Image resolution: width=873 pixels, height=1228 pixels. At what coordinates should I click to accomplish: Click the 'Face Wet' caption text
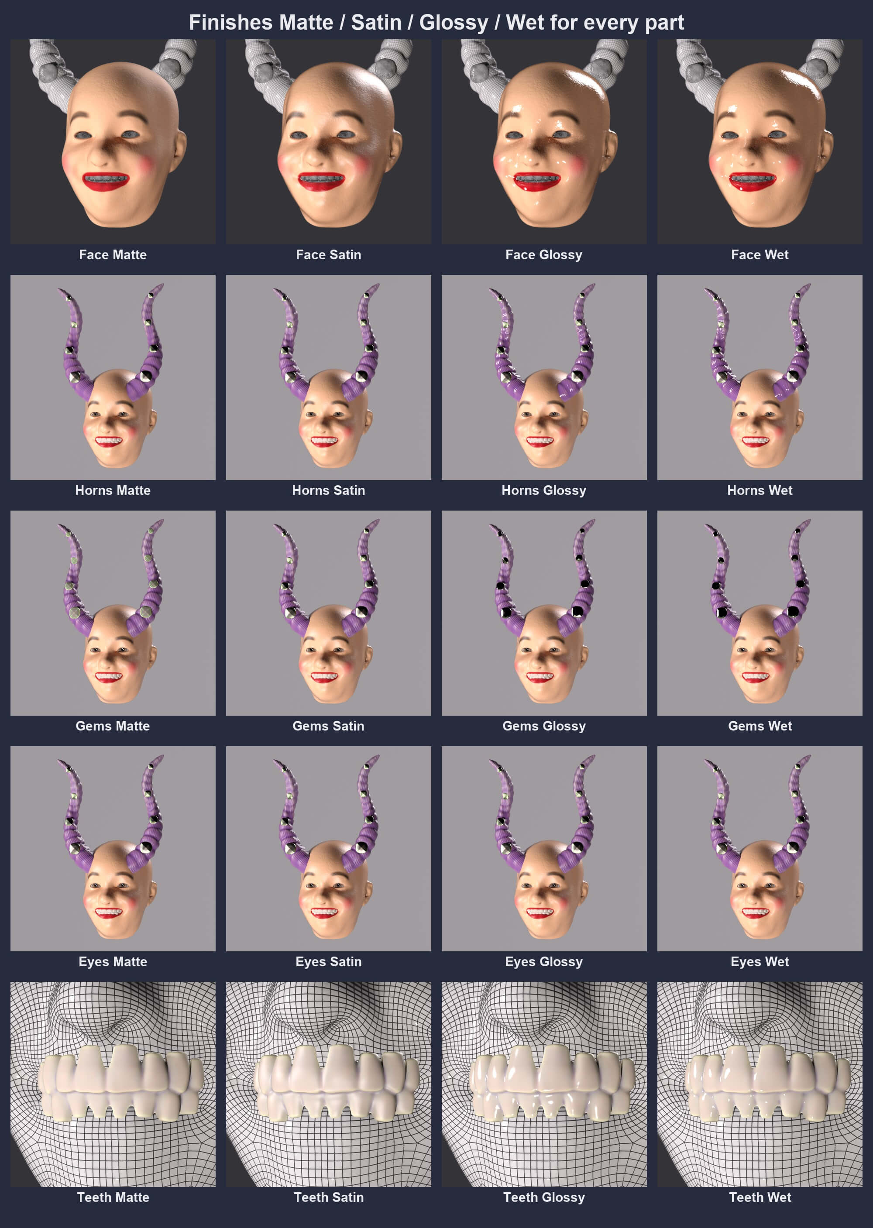[x=760, y=255]
